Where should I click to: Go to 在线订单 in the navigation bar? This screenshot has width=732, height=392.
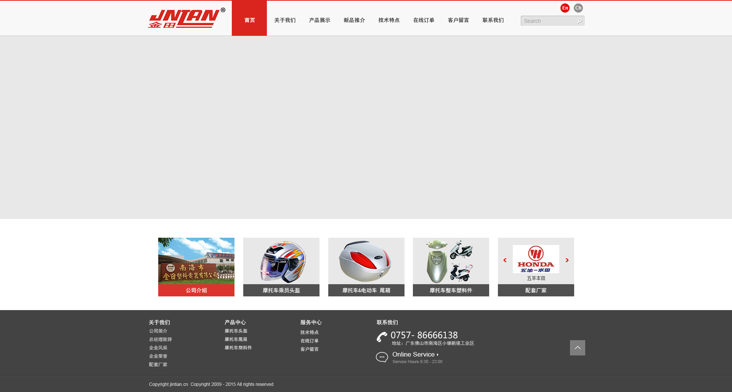pyautogui.click(x=424, y=20)
